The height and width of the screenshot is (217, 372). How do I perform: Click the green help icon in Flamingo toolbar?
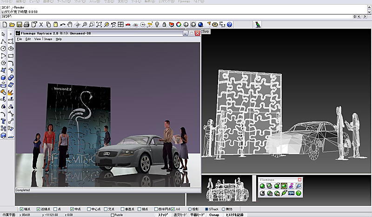pos(299,193)
